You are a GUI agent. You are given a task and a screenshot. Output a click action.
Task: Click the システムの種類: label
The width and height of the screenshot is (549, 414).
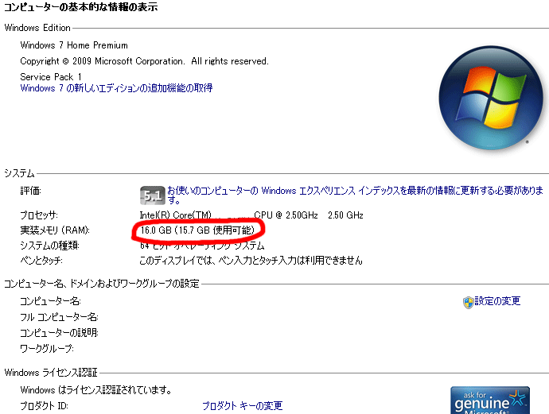coord(49,246)
